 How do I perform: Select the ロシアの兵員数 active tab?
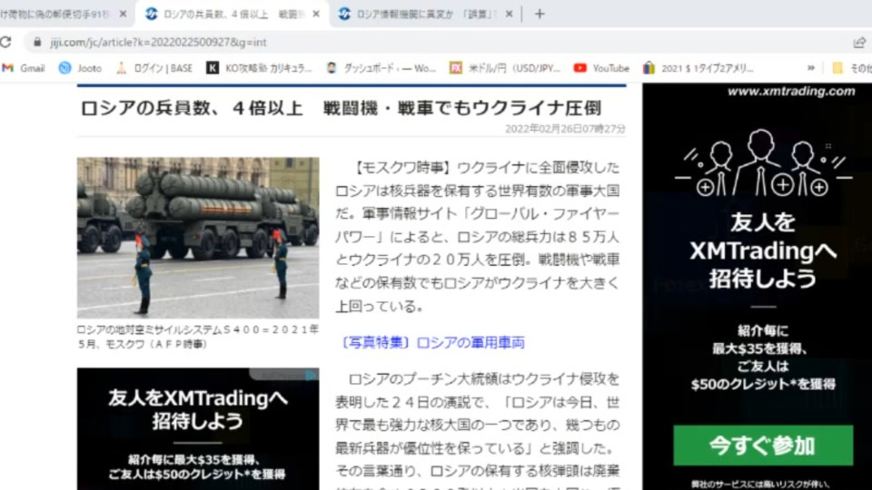231,14
